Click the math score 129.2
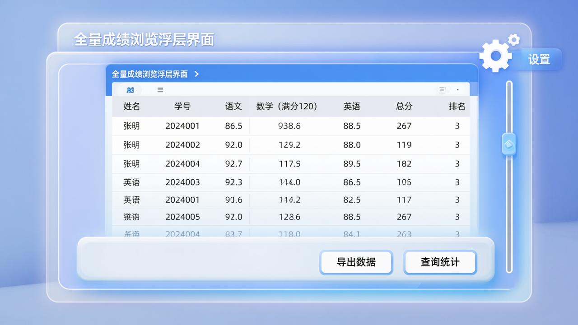Image resolution: width=578 pixels, height=325 pixels. (x=289, y=145)
